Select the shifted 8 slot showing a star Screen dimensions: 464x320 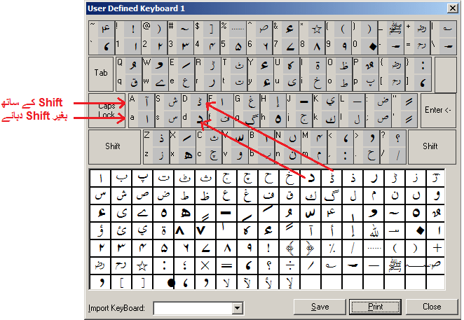click(316, 29)
